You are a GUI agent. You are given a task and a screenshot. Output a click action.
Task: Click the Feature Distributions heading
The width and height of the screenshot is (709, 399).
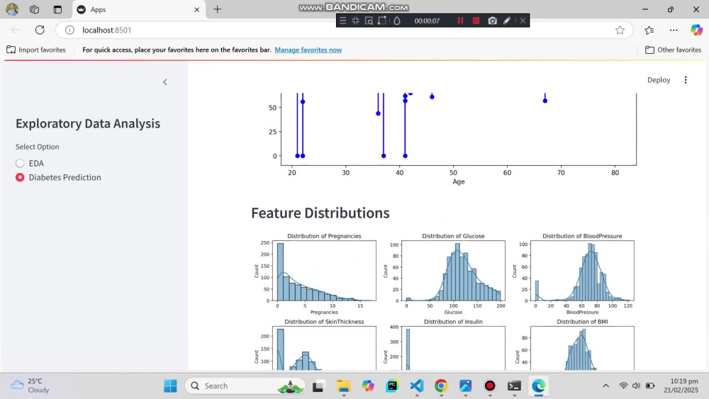(320, 213)
